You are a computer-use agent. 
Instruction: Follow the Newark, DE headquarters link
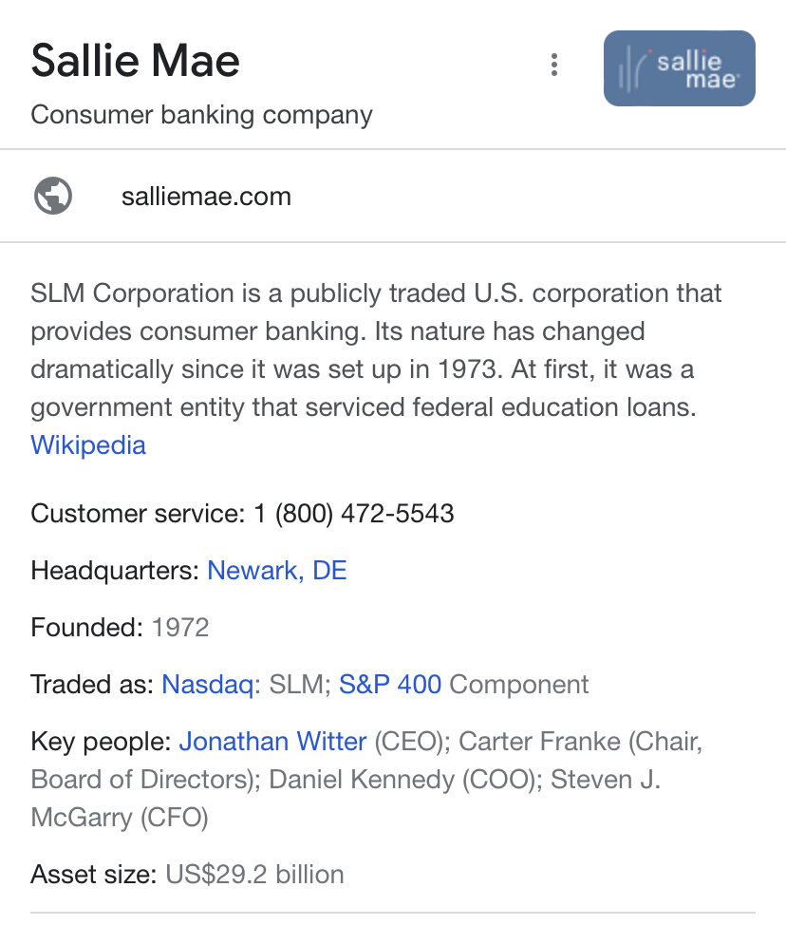[x=276, y=571]
